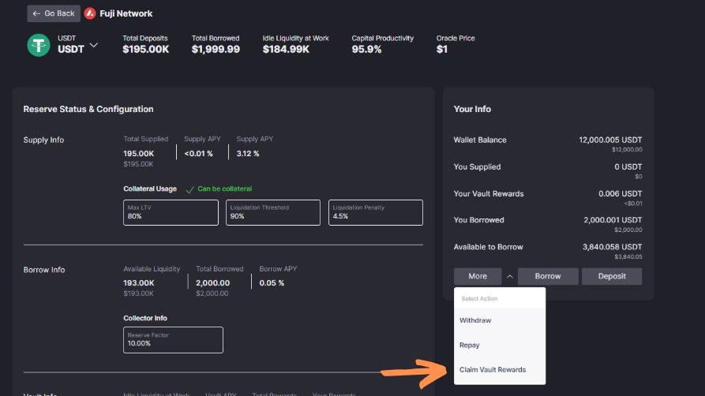Click the Liquidation Penalty 4.5% box

pos(376,212)
